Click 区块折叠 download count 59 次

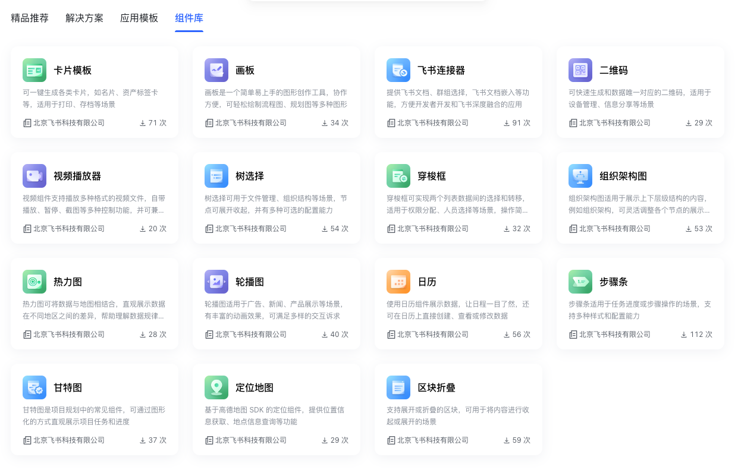(517, 440)
